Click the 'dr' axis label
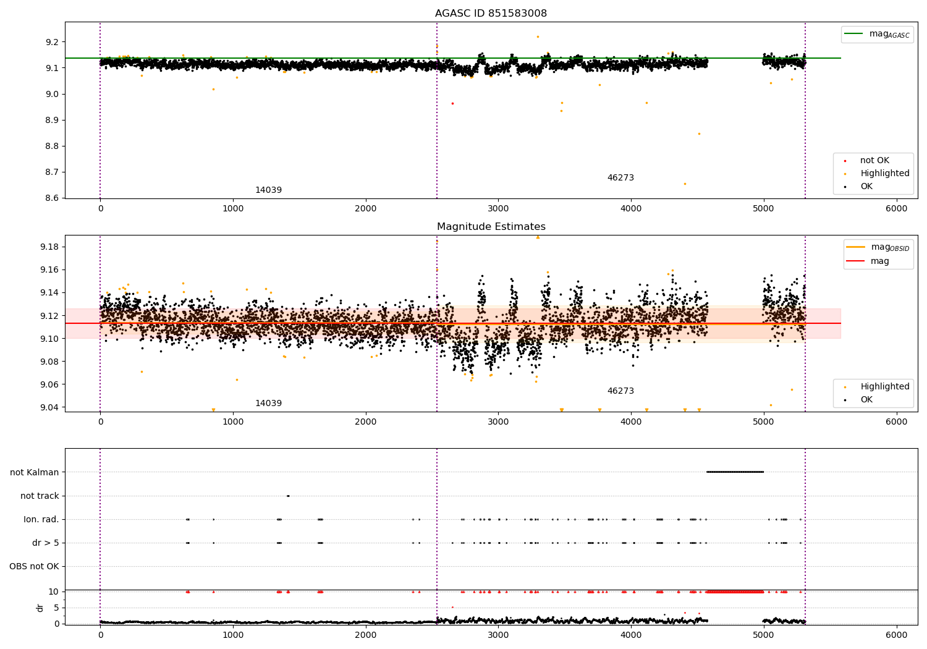Screen dimensions: 927x649 [40, 608]
